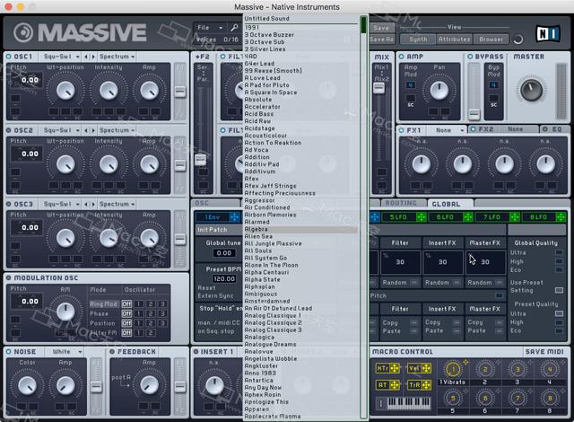Open OSC1 Spectrum mode dropdown
This screenshot has height=422, width=574.
[x=117, y=57]
